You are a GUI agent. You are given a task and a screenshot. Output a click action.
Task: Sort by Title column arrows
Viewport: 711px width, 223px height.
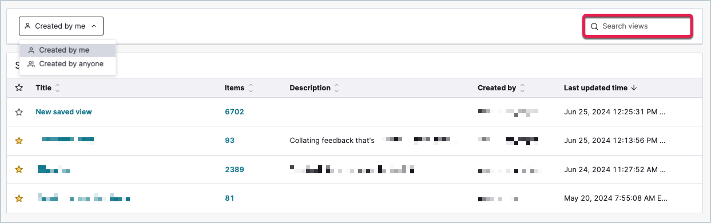tap(57, 88)
